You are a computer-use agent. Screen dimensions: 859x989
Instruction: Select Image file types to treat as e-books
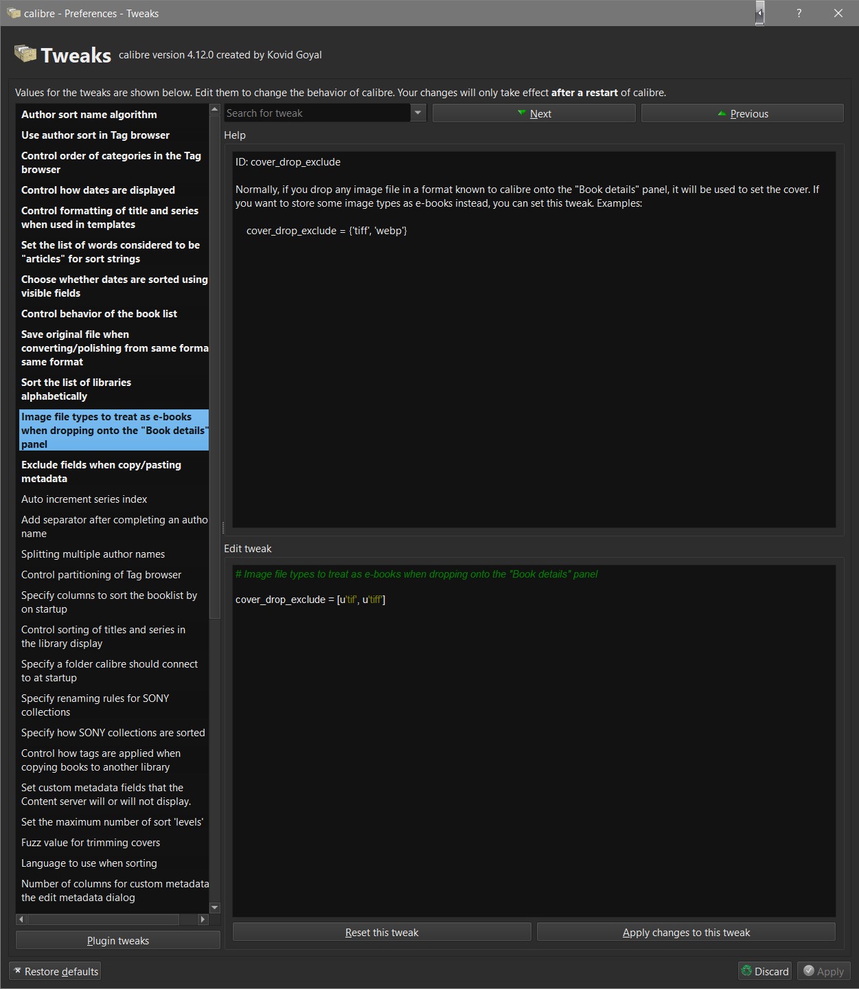tap(114, 431)
